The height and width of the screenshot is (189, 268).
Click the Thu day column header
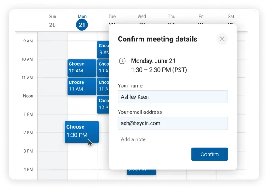[171, 17]
